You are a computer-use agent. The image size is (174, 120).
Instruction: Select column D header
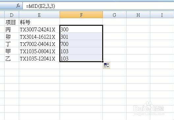point(12,15)
